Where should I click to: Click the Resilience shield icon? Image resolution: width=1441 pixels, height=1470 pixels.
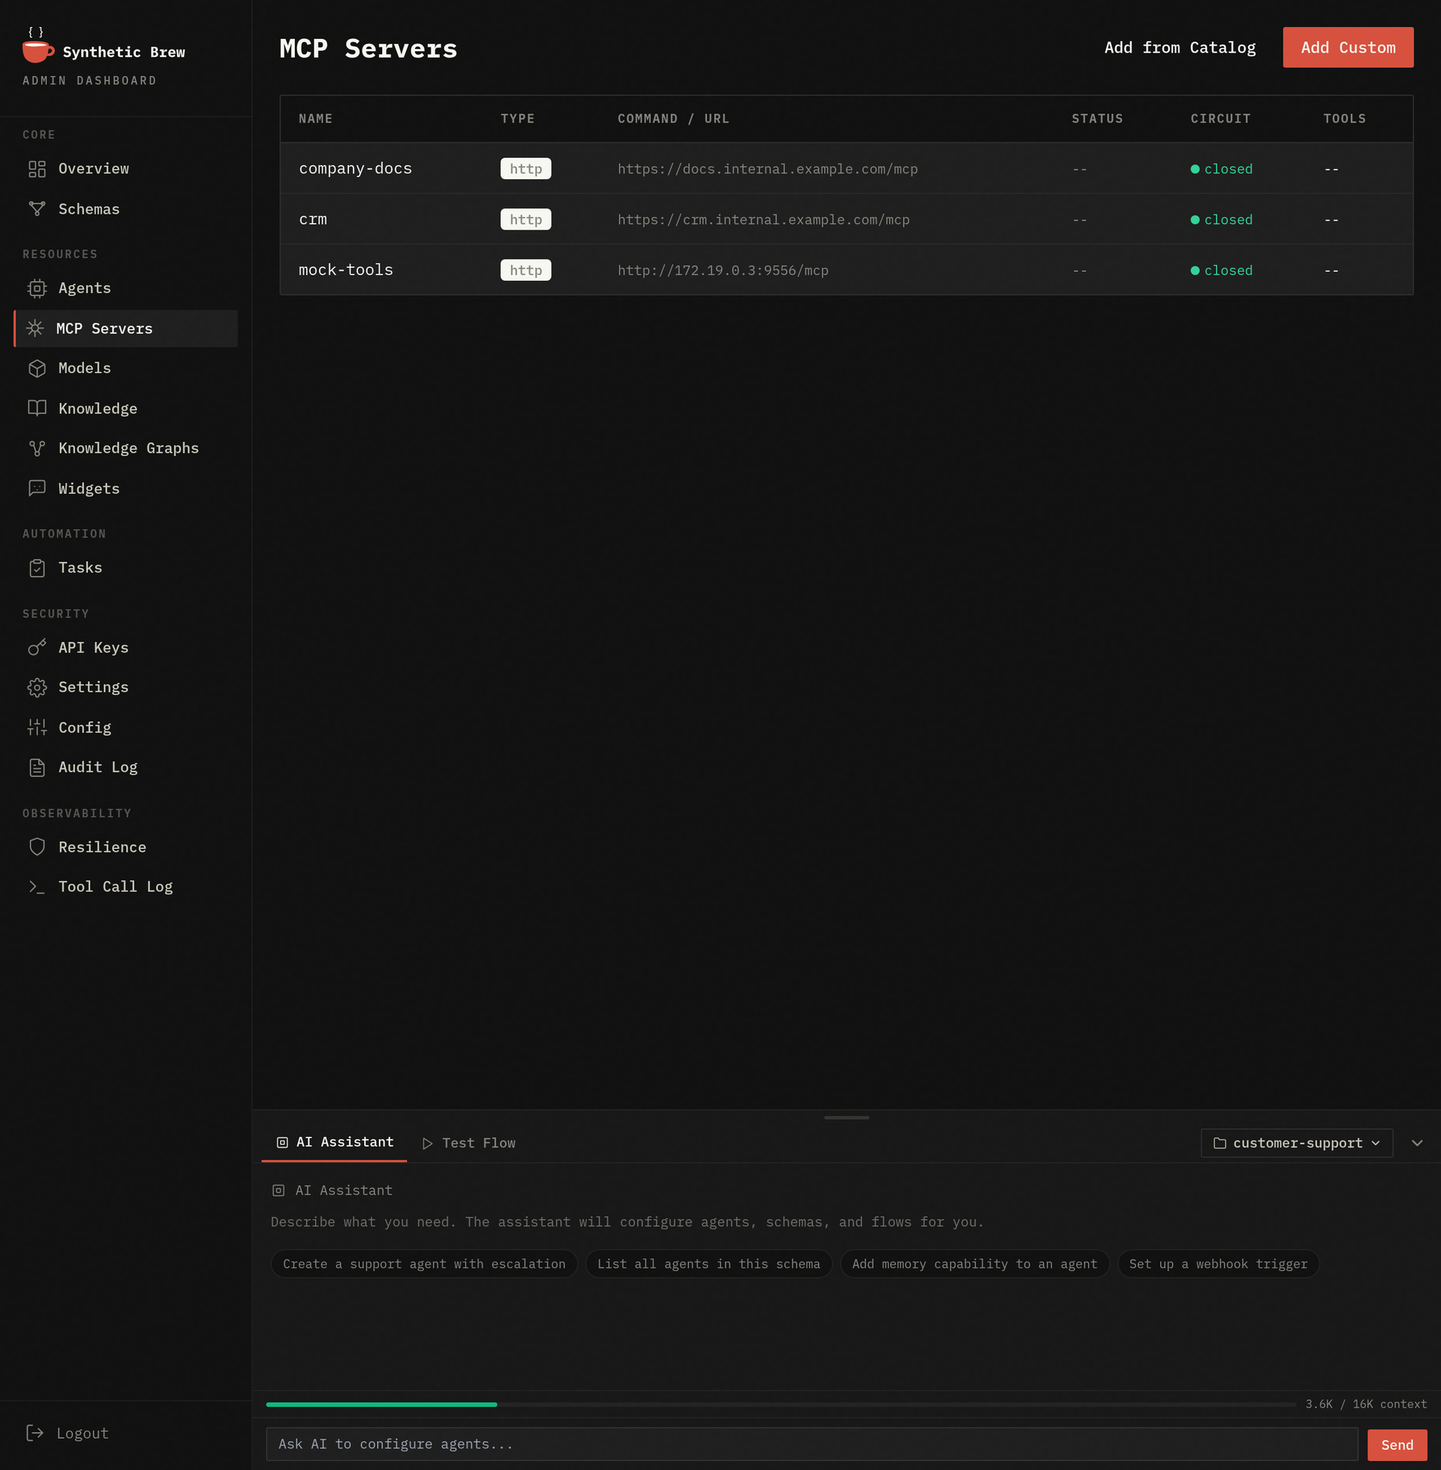(37, 847)
